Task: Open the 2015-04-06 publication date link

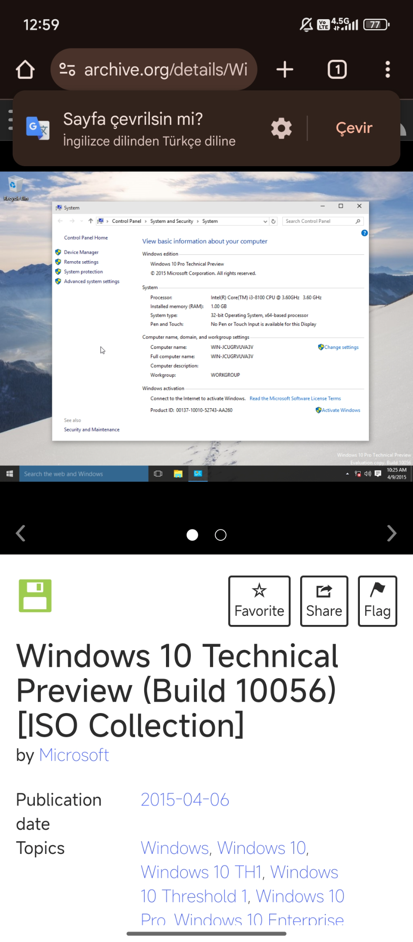Action: [x=185, y=799]
